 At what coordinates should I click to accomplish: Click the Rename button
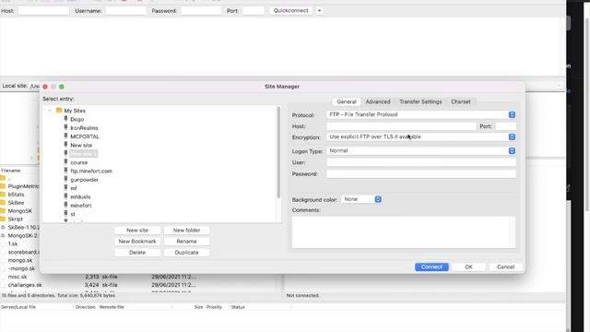click(x=186, y=242)
